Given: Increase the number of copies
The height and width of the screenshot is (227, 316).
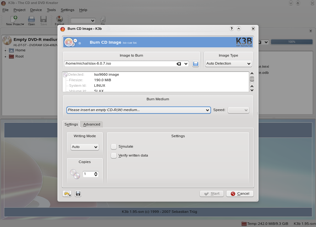Looking at the screenshot, I should coord(96,173).
